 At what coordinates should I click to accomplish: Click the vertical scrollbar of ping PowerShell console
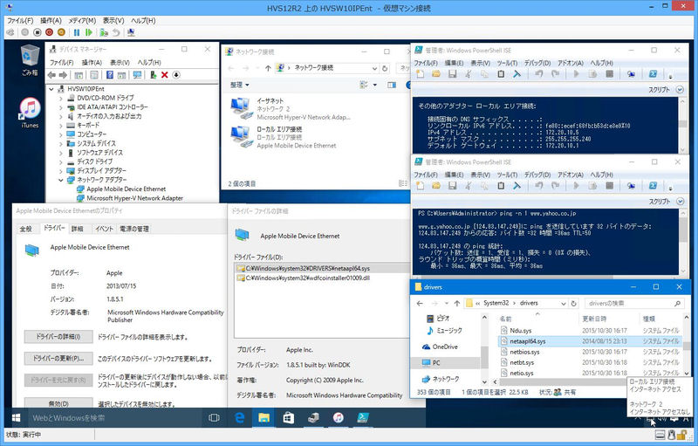point(684,240)
